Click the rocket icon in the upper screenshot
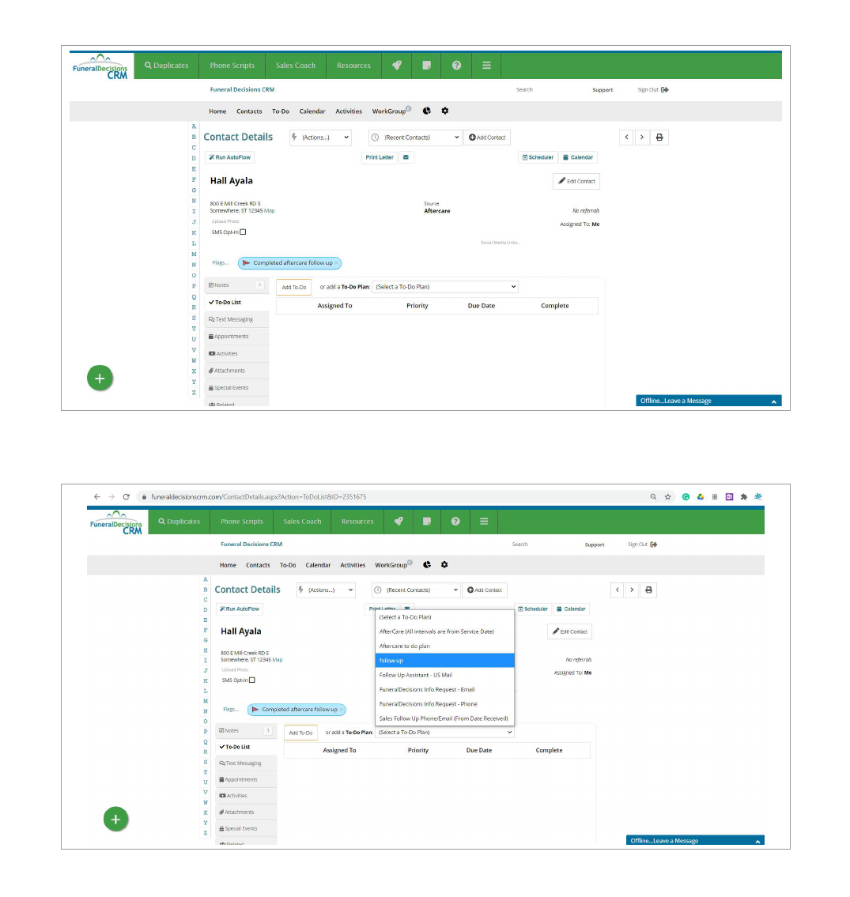This screenshot has height=897, width=850. tap(397, 66)
